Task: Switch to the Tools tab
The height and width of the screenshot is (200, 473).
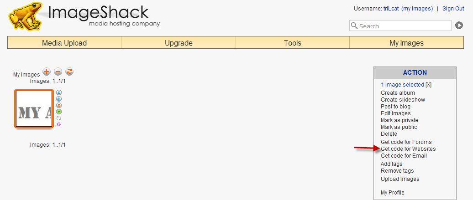Action: (293, 43)
